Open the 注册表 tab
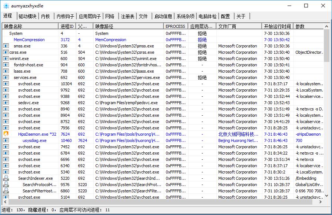Viewport: 332px width, 215px height. [x=127, y=16]
